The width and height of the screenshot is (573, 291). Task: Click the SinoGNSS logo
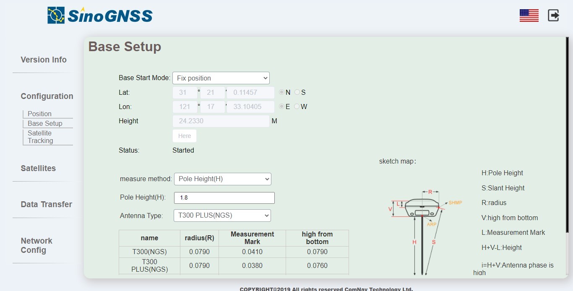coord(100,16)
